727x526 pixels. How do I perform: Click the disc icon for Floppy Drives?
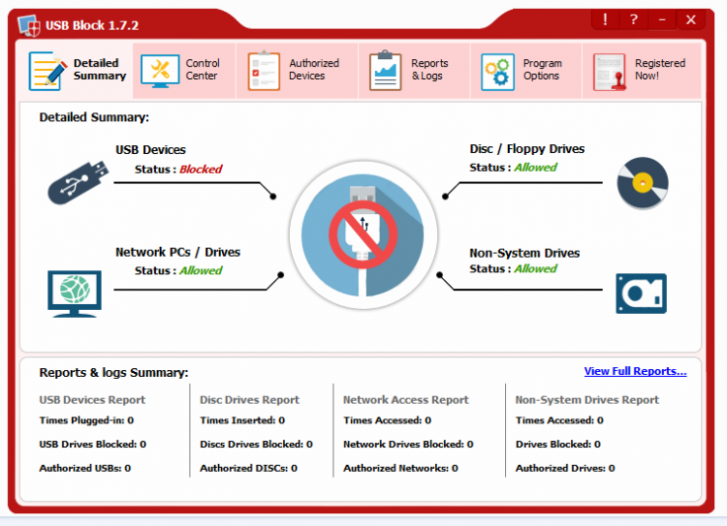pos(643,183)
